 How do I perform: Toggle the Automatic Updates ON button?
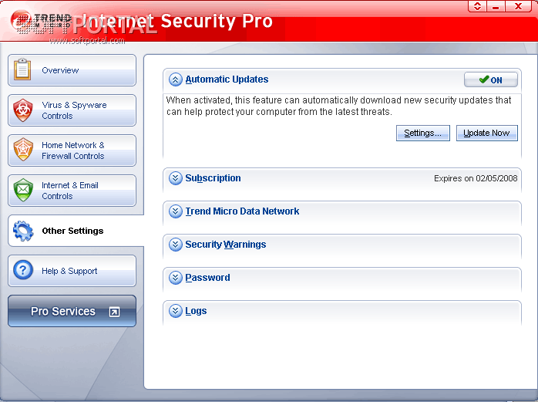491,79
